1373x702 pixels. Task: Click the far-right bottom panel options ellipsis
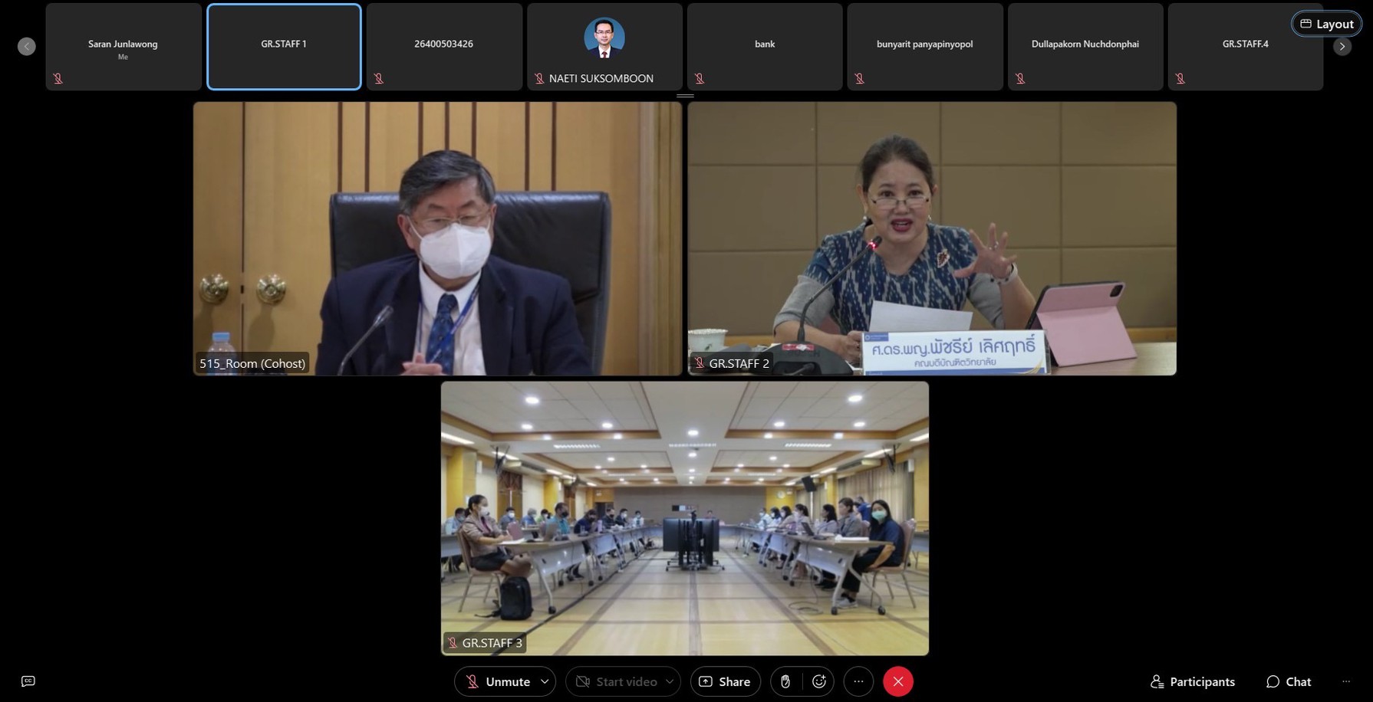pyautogui.click(x=1346, y=681)
